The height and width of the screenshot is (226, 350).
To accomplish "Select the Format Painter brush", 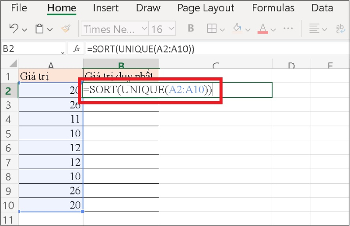I will tap(66, 29).
